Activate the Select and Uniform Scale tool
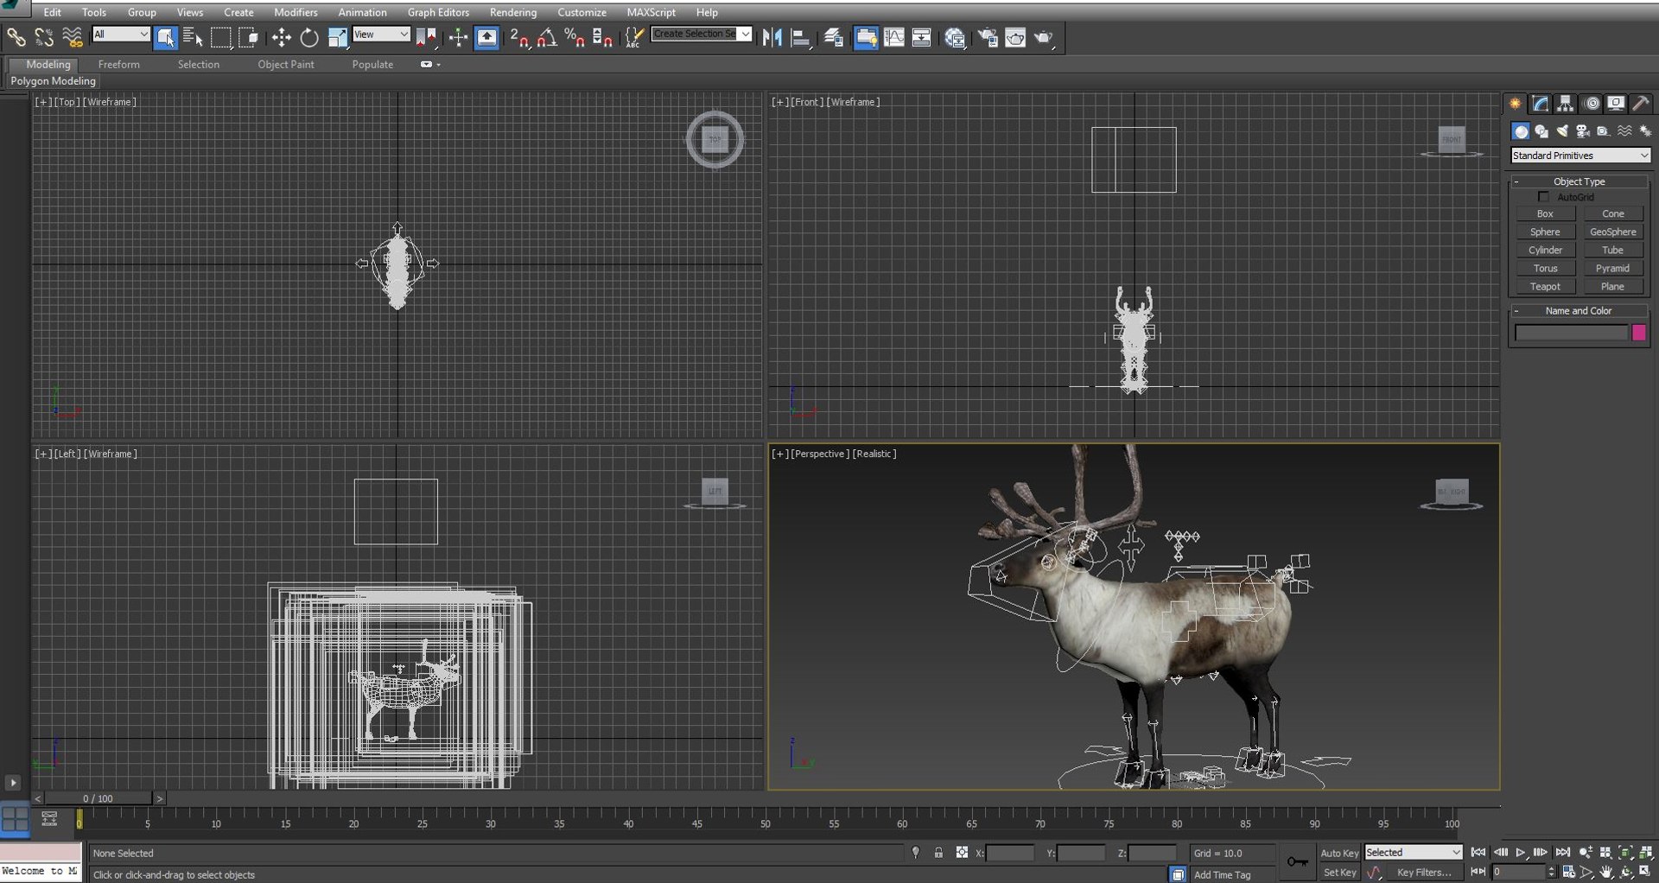Image resolution: width=1659 pixels, height=883 pixels. (337, 37)
